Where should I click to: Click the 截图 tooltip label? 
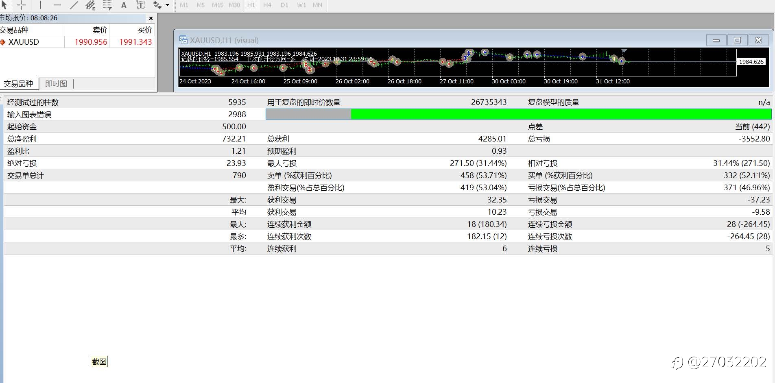[99, 361]
